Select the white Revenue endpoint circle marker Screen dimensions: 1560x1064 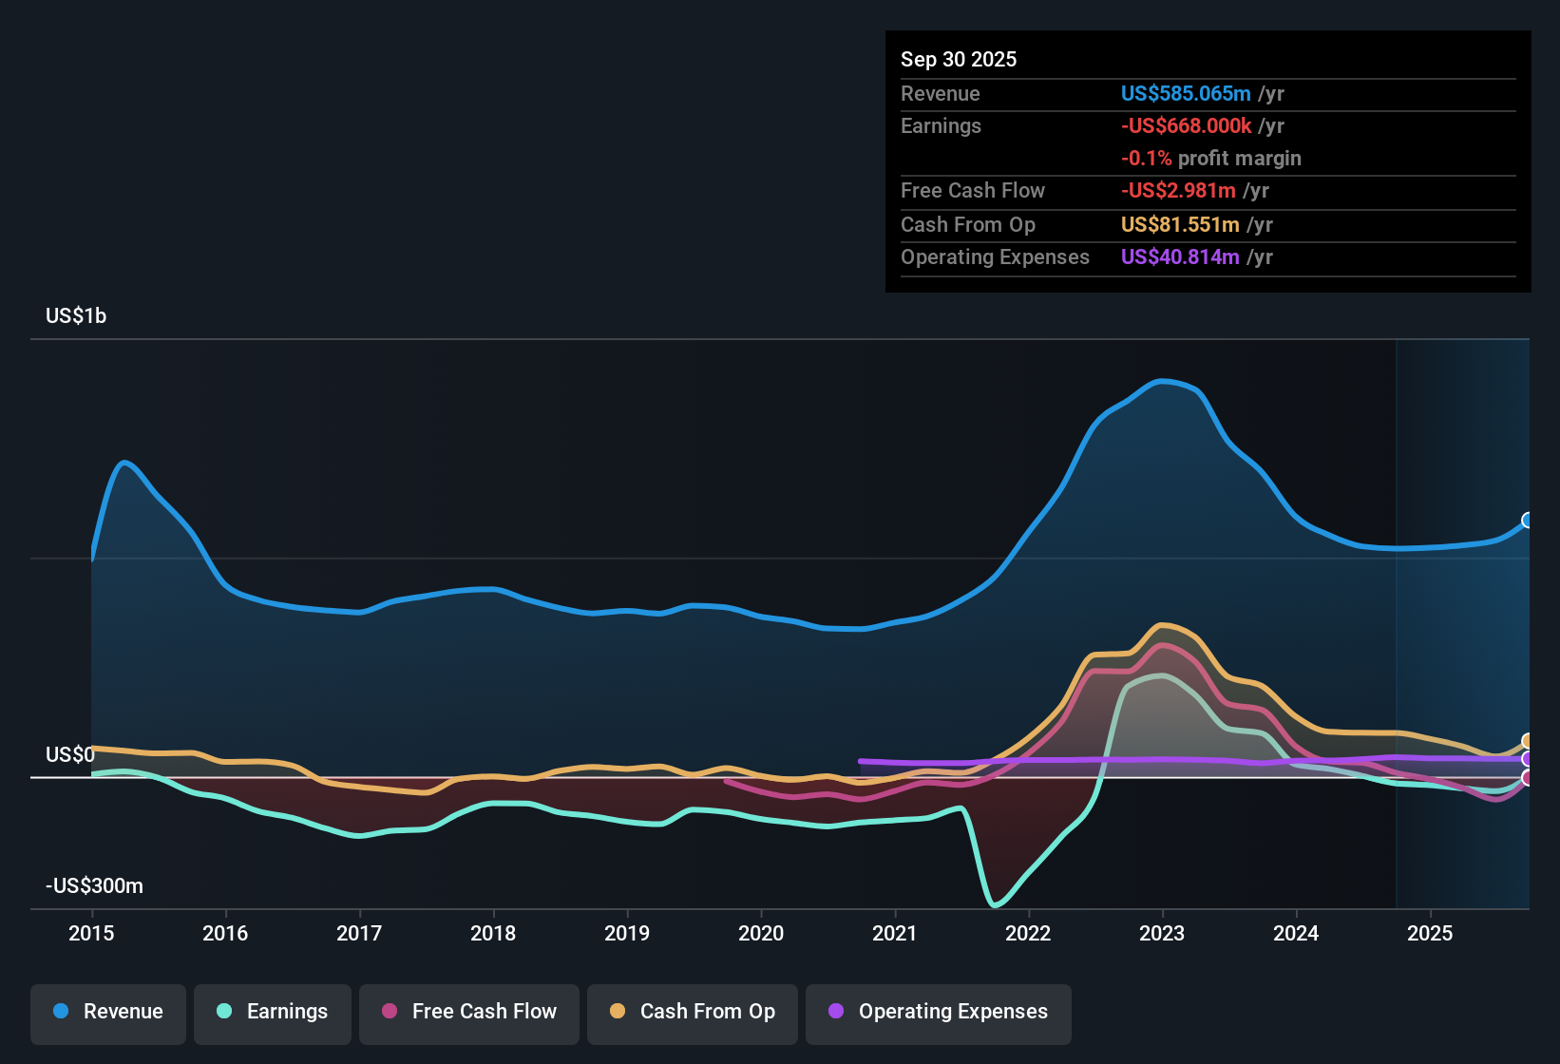[x=1527, y=521]
